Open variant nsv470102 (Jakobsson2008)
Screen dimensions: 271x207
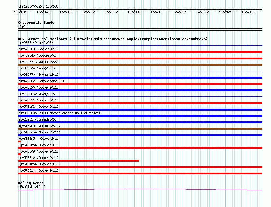coord(41,81)
